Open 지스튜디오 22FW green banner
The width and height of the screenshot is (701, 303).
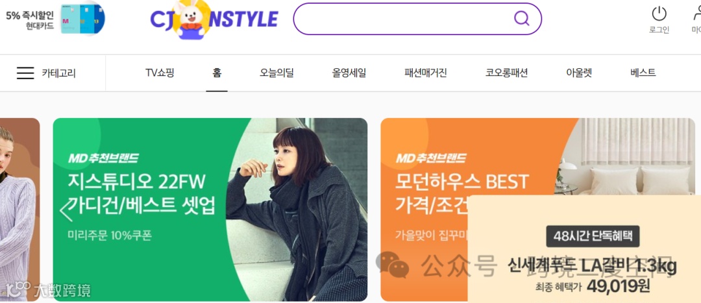coord(210,210)
